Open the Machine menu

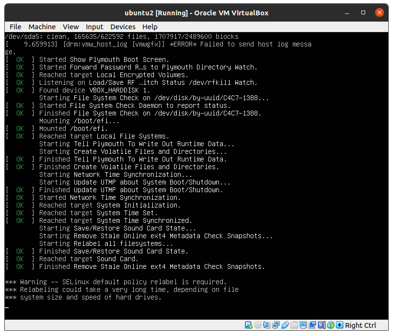[42, 27]
